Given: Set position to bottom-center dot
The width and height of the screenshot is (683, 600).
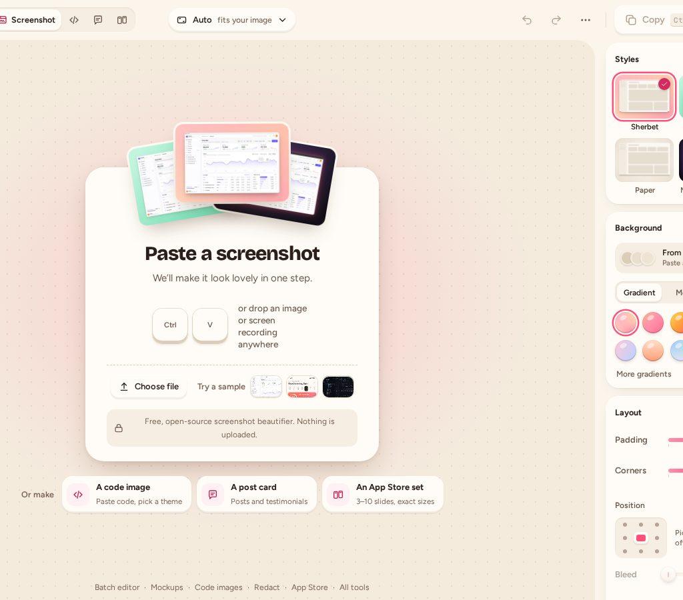Looking at the screenshot, I should point(641,551).
